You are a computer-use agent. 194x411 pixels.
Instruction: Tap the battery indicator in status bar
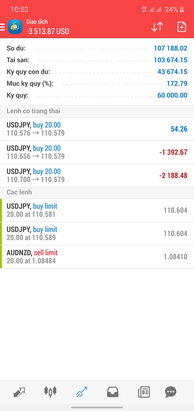tap(182, 10)
